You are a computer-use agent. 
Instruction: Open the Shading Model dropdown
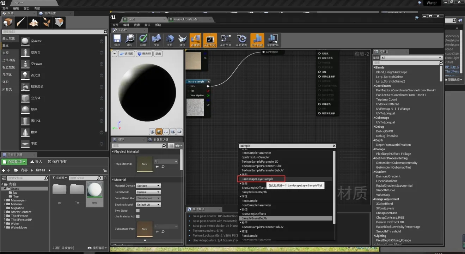pos(148,205)
